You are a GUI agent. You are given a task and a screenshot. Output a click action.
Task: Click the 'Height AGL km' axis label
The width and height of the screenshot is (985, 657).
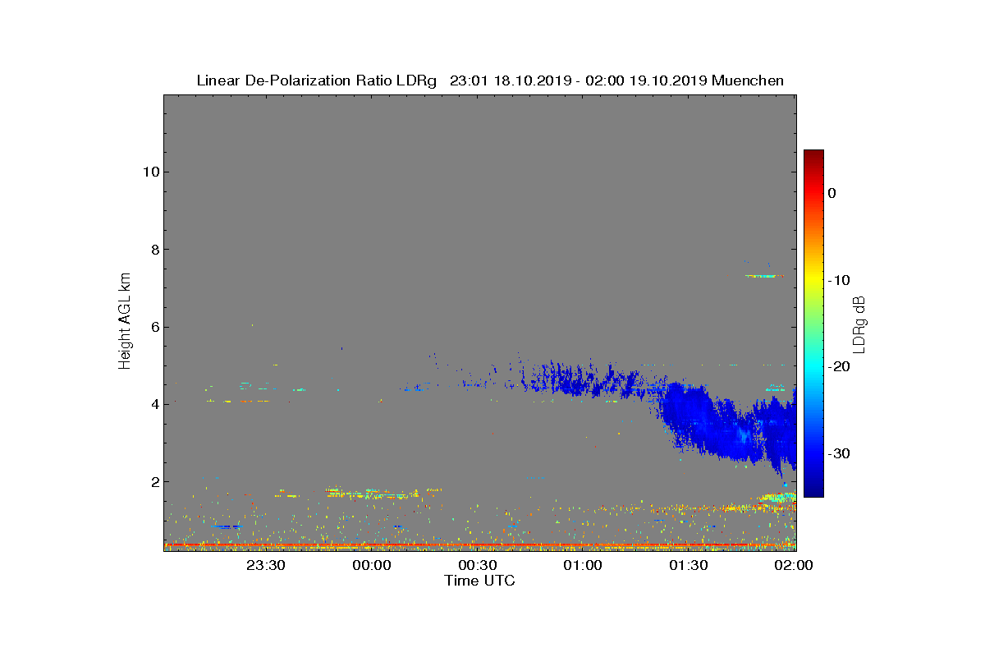coord(125,323)
